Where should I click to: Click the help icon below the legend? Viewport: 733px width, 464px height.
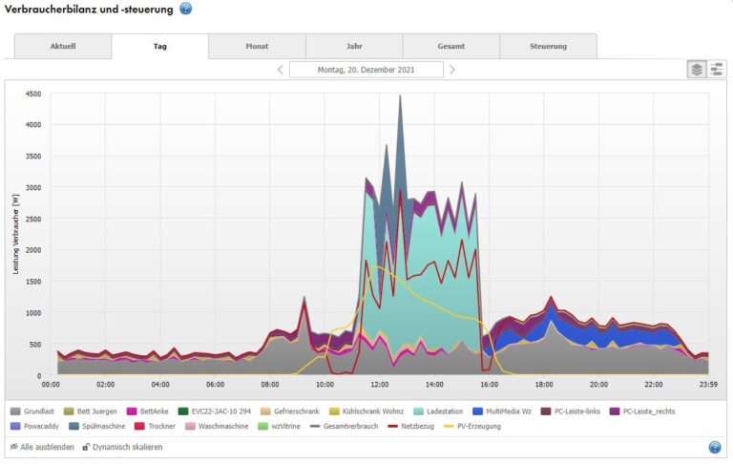[715, 447]
